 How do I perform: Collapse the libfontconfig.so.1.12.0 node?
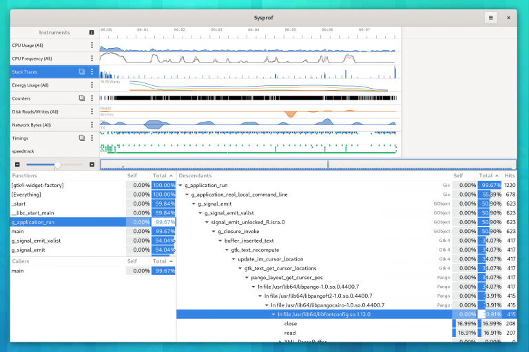273,314
